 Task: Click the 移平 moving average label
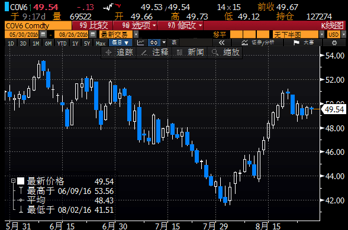(220, 34)
